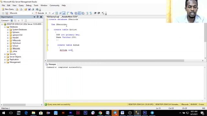The height and width of the screenshot is (116, 207).
Task: Click Specify Values for Template Parameters icon
Action: point(103,13)
